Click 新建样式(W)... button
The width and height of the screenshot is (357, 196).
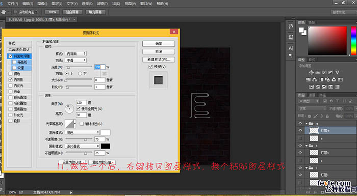(159, 60)
